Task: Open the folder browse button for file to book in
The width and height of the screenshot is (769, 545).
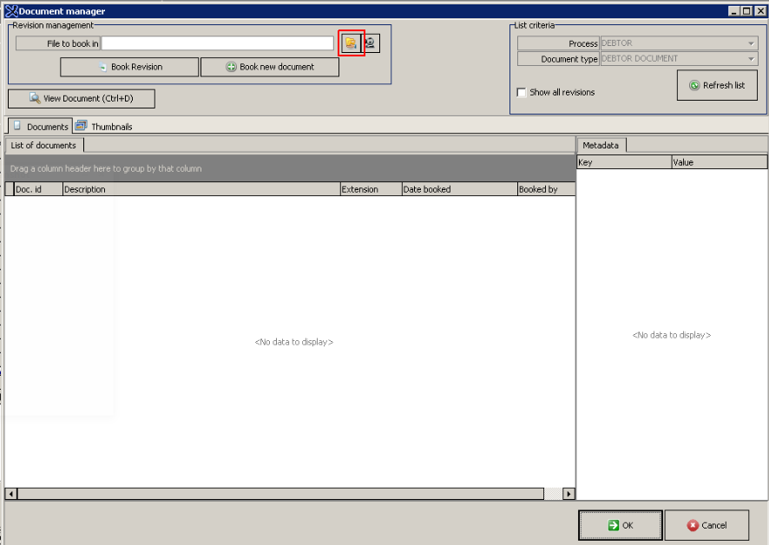Action: [x=351, y=43]
